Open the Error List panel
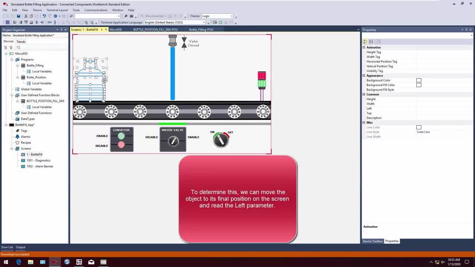The height and width of the screenshot is (267, 475). point(7,247)
